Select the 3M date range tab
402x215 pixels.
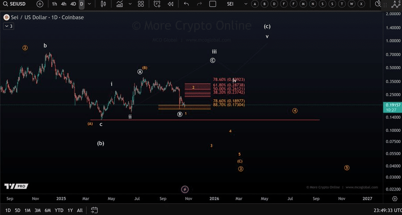pyautogui.click(x=38, y=210)
